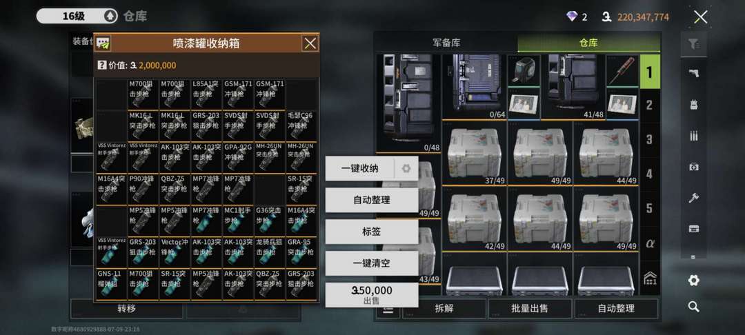The height and width of the screenshot is (335, 745).
Task: Tap the level-up arrow beside 16级
Action: click(x=110, y=17)
